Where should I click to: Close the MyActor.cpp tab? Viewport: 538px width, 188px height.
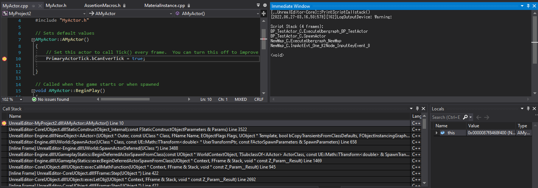pos(39,6)
